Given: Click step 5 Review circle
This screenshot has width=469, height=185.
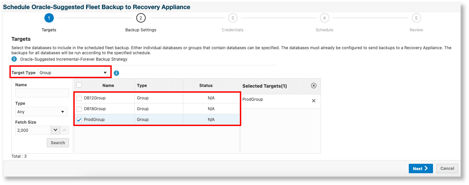Looking at the screenshot, I should [x=416, y=18].
